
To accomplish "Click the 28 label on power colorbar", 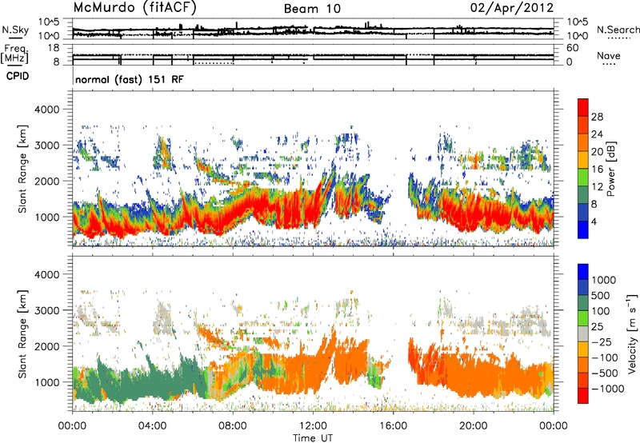I will pyautogui.click(x=597, y=117).
